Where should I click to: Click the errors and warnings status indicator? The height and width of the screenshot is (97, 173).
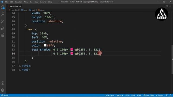(5, 95)
